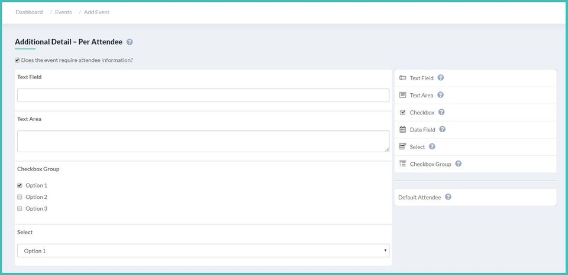Uncheck the attendee information required checkbox

[x=17, y=60]
